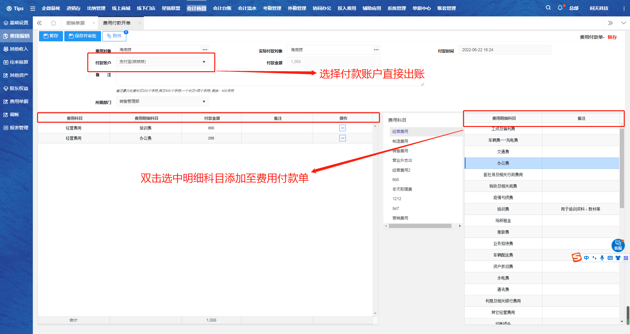Open the 所属部门 dropdown for 销售管理部
The width and height of the screenshot is (630, 334).
[203, 101]
